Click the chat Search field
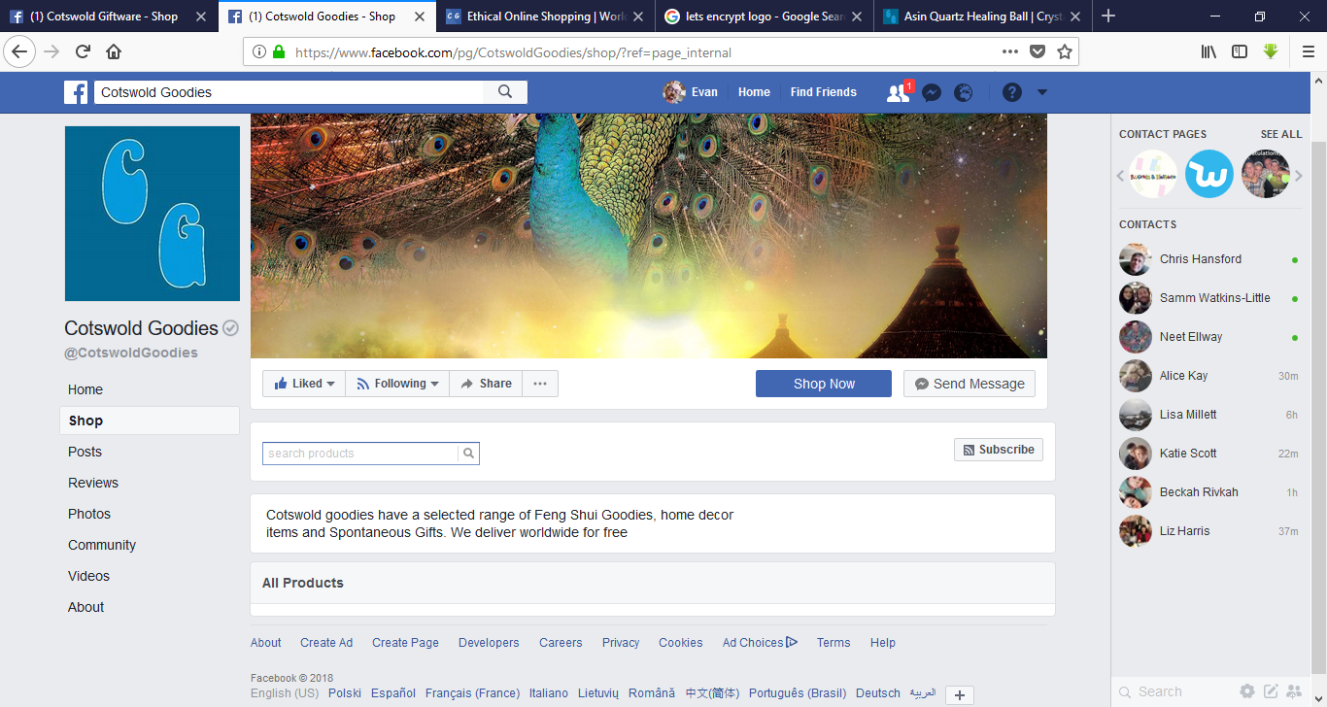This screenshot has width=1327, height=707. click(x=1175, y=691)
